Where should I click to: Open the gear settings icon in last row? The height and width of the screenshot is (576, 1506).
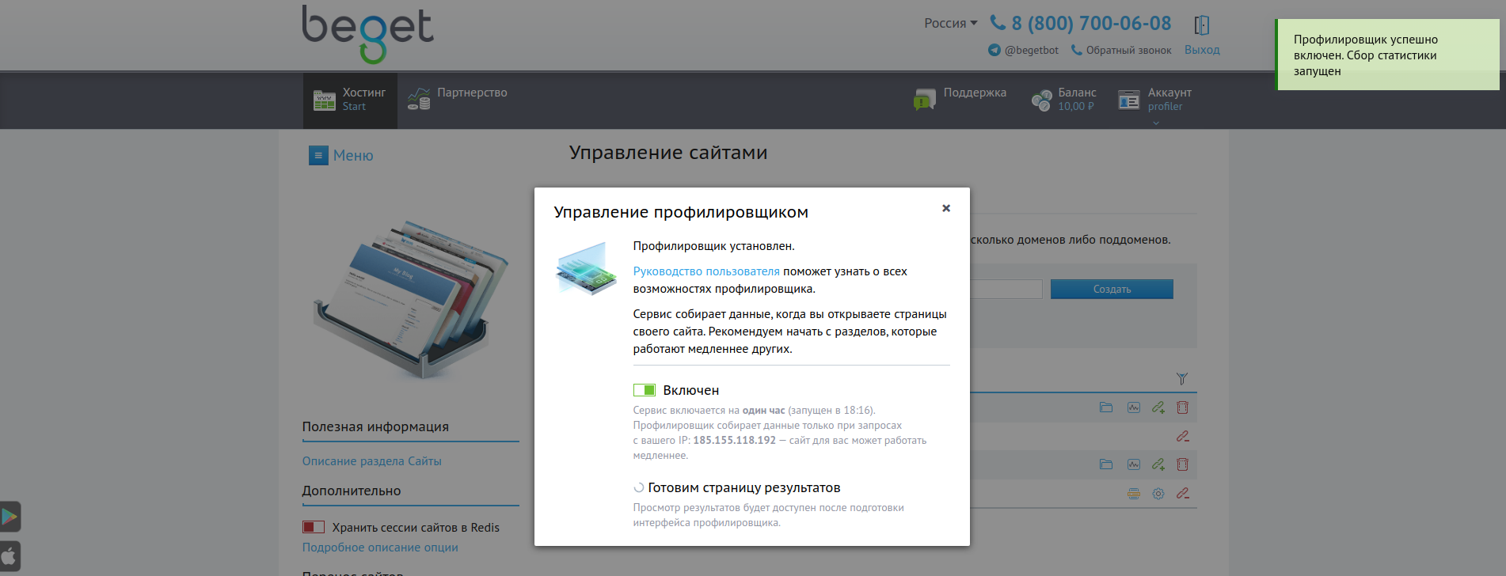[1158, 493]
